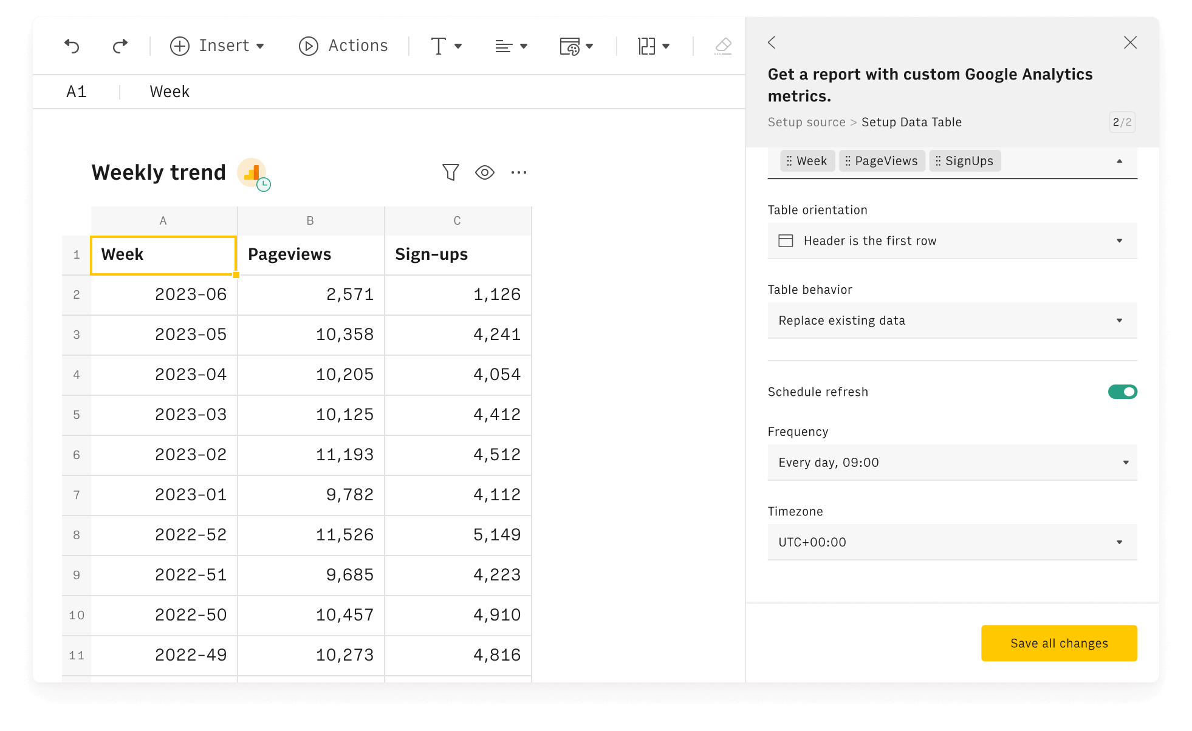Select cell with value 4,112
This screenshot has height=731, width=1192.
click(457, 495)
